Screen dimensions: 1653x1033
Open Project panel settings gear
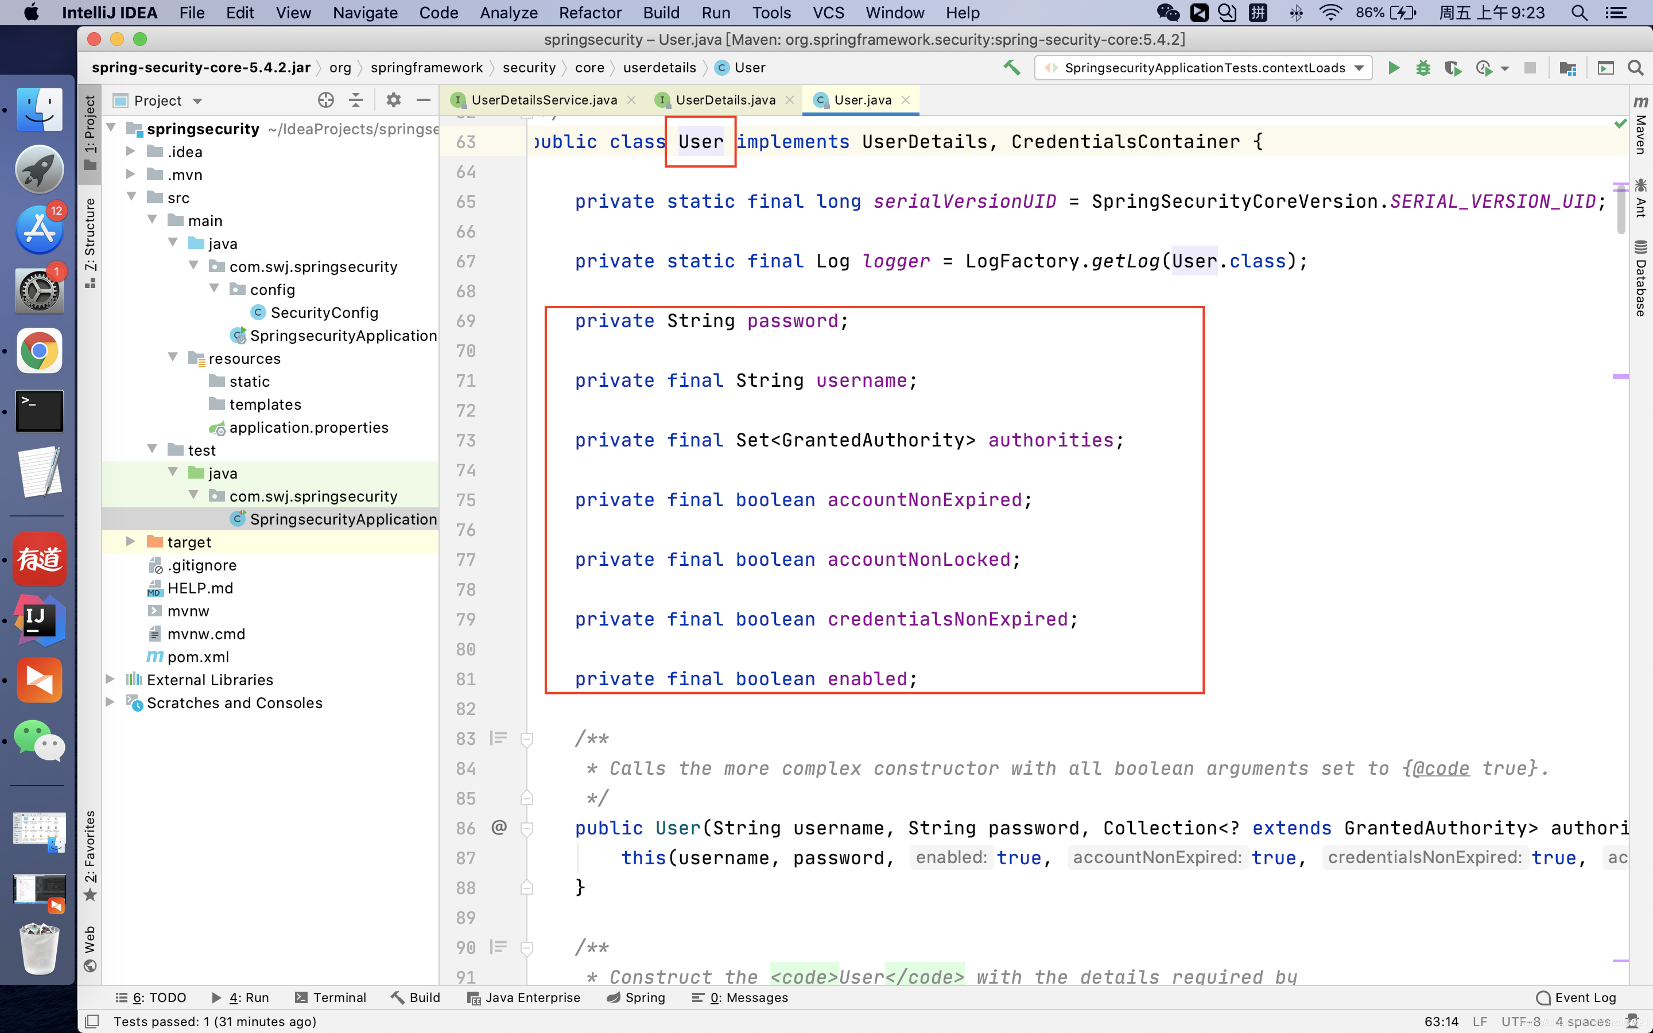pyautogui.click(x=393, y=100)
